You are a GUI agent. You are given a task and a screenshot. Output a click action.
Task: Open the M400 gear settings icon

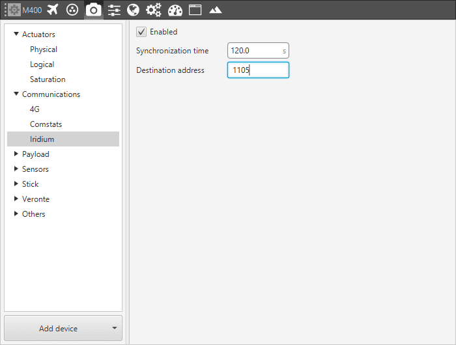pos(14,10)
